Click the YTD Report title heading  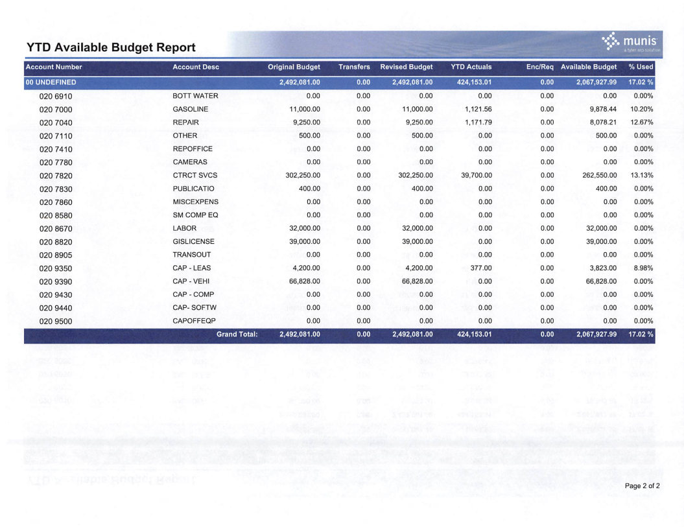(x=111, y=47)
